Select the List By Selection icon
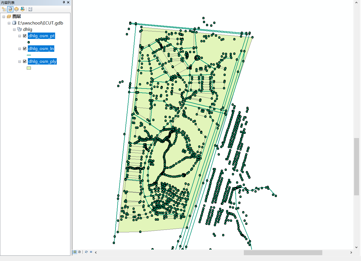This screenshot has height=261, width=361. click(22, 9)
